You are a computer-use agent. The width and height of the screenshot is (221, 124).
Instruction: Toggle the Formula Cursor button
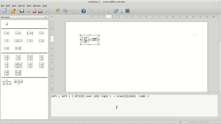coord(122,11)
